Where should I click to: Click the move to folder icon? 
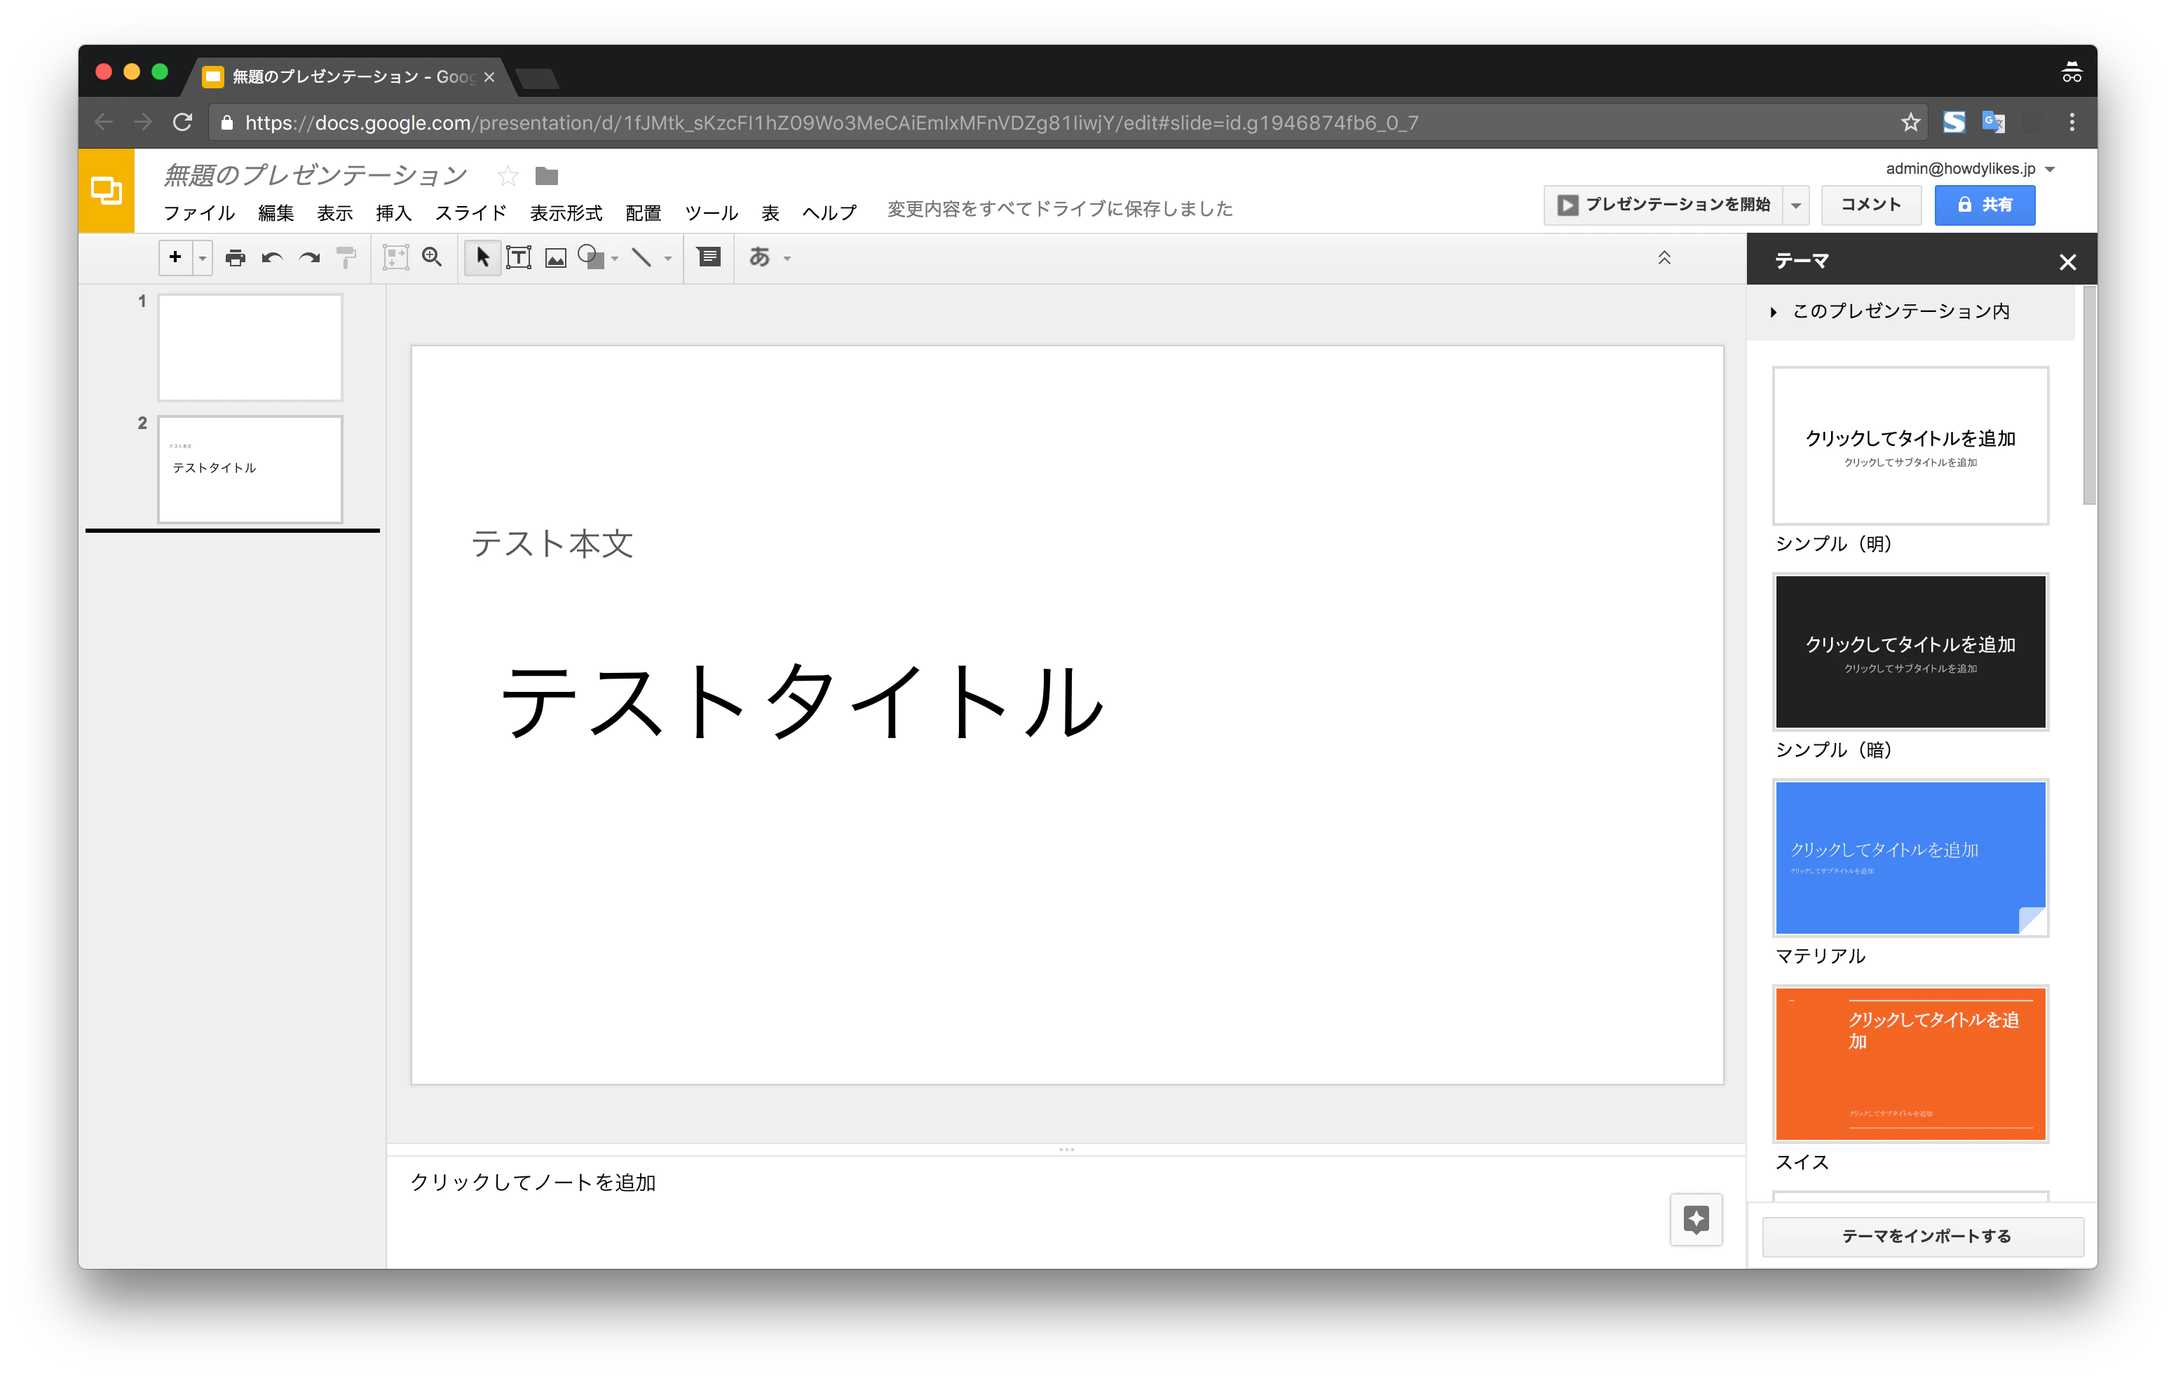(x=547, y=175)
